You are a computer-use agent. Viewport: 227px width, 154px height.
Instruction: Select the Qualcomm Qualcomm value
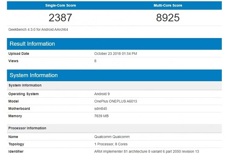(112, 137)
